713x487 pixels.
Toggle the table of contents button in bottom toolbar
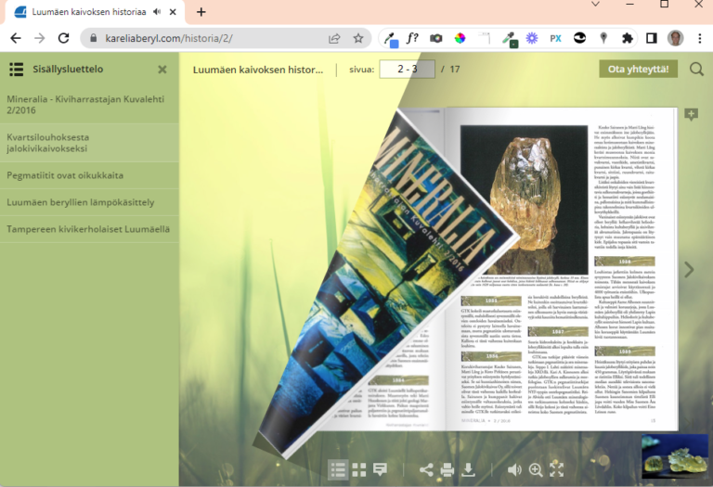[x=338, y=469]
